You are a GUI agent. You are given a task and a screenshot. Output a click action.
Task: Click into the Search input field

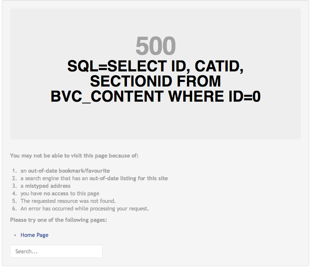click(56, 251)
